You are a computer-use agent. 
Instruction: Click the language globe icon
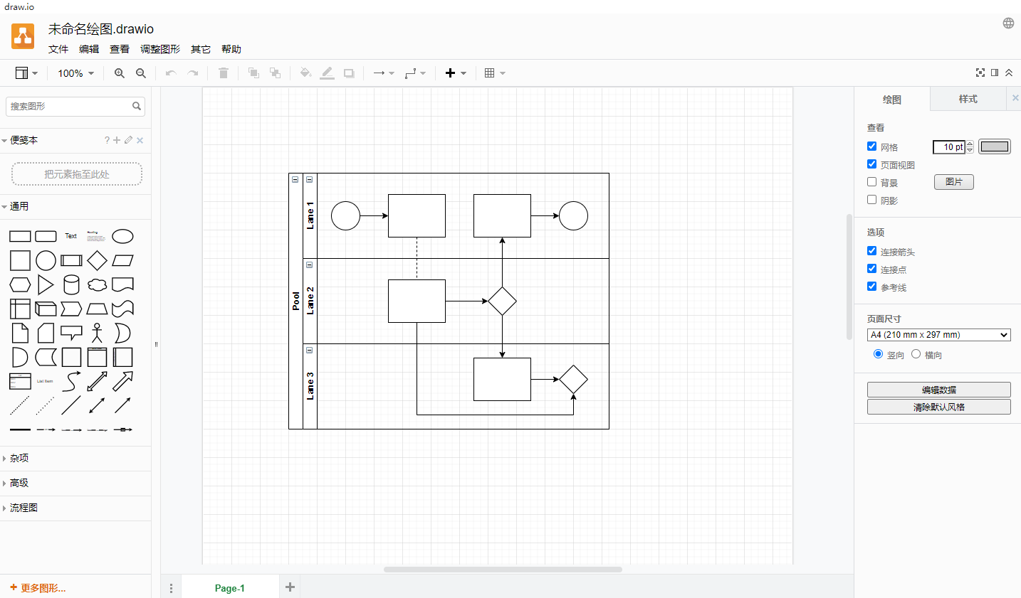click(x=1008, y=23)
